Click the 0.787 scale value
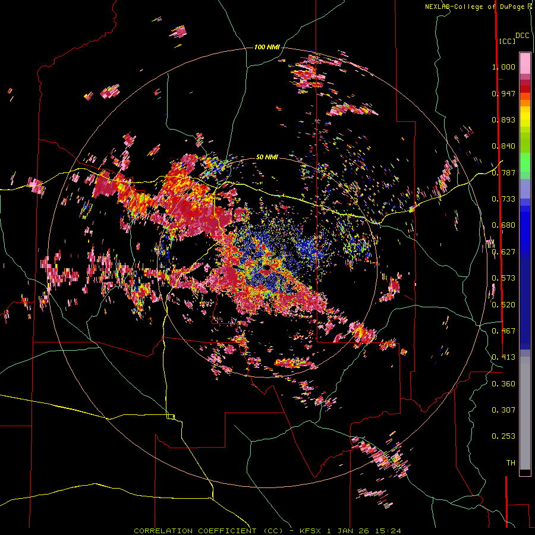The width and height of the screenshot is (535, 535). pyautogui.click(x=503, y=172)
